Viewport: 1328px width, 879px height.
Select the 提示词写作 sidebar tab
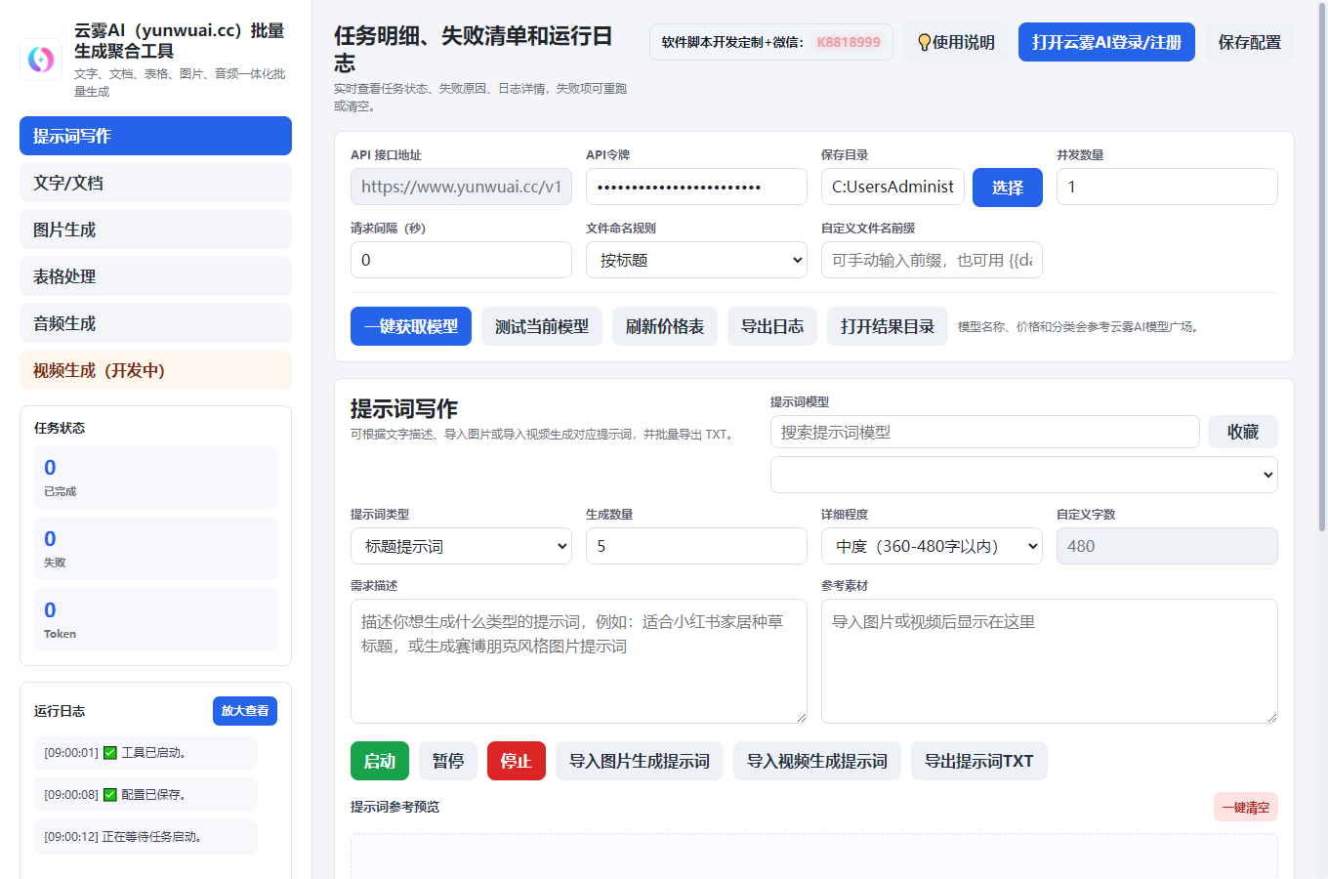155,136
